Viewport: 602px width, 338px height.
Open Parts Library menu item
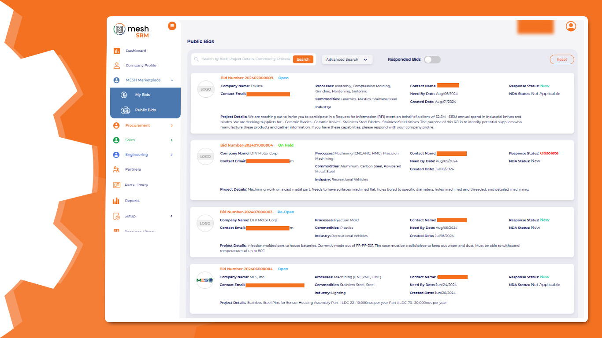(136, 185)
